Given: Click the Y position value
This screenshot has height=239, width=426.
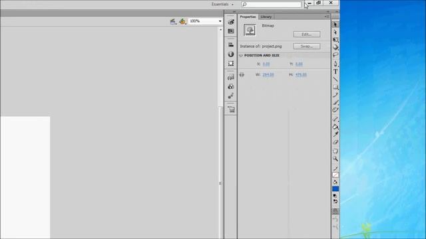Looking at the screenshot, I should (x=299, y=64).
